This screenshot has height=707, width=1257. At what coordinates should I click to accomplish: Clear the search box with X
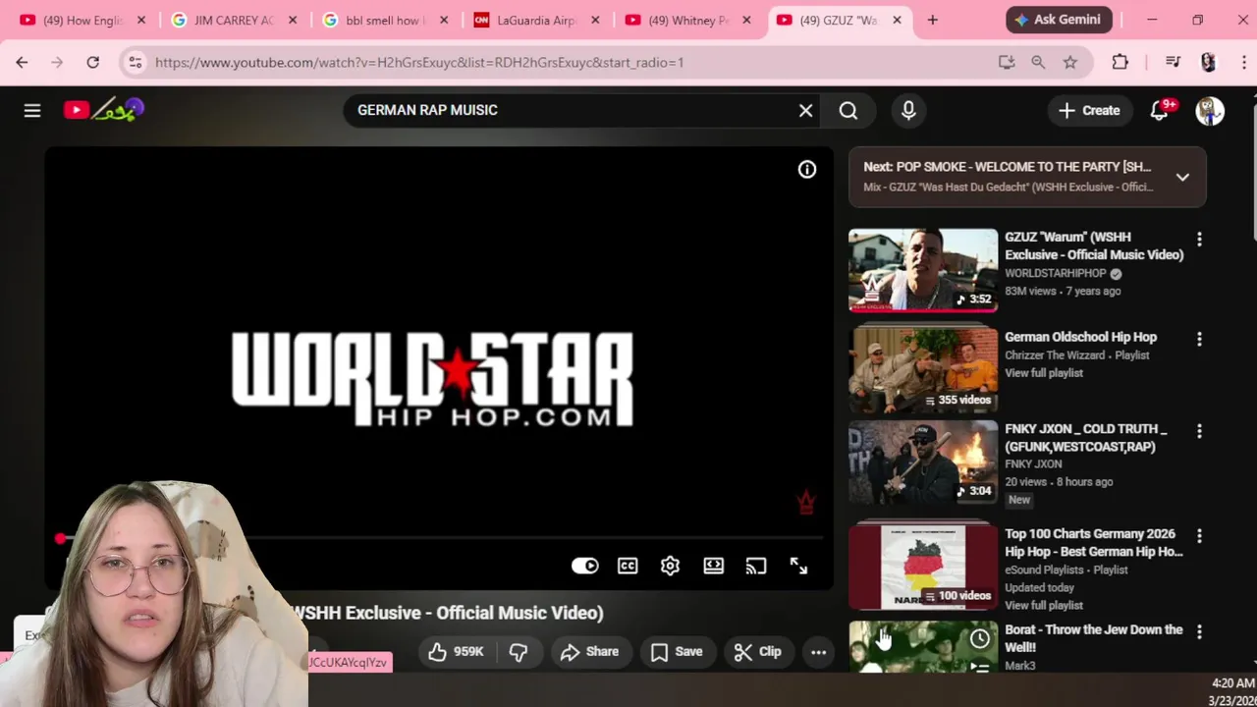click(805, 111)
